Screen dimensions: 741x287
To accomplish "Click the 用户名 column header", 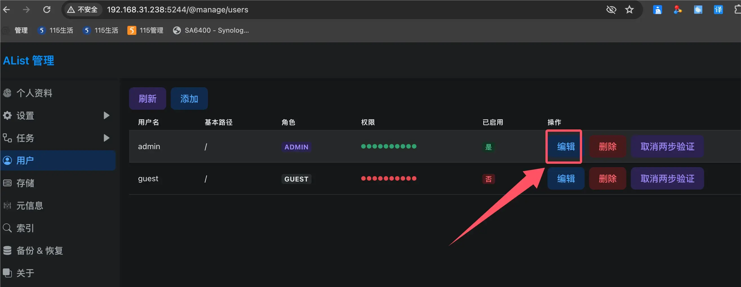I will 148,122.
